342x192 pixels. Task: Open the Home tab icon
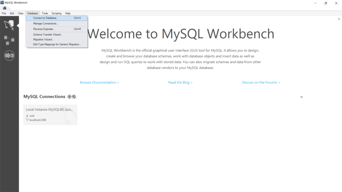point(5,8)
